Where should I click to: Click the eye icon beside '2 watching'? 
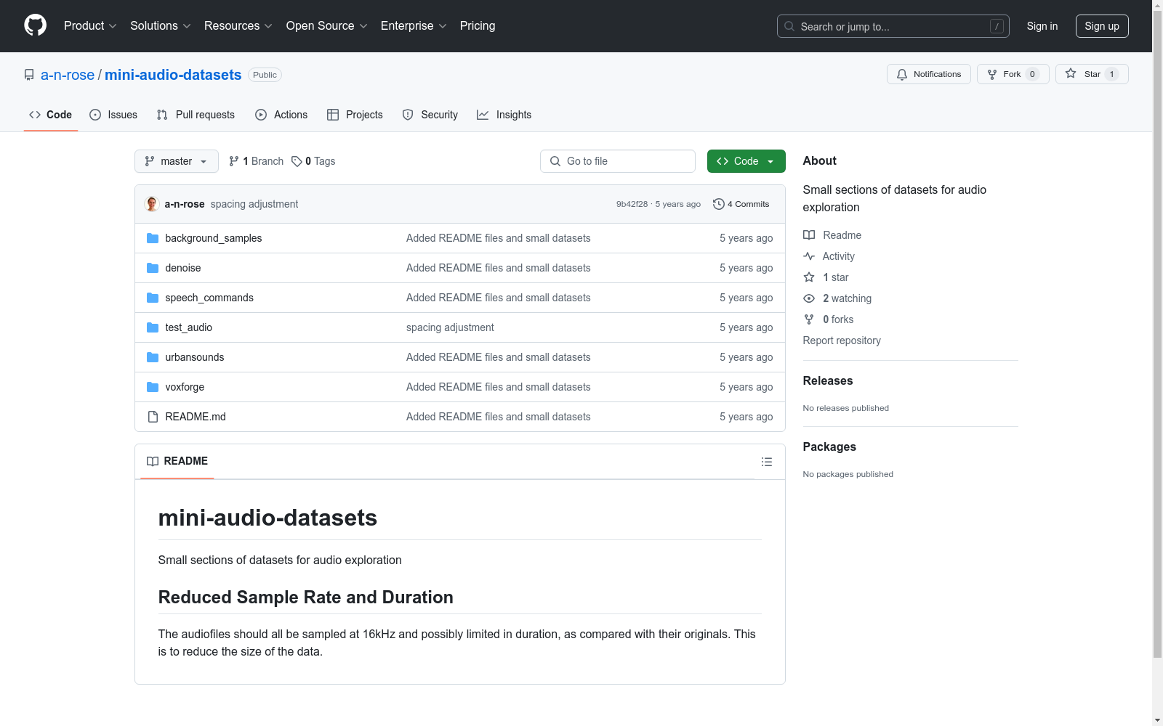[809, 298]
